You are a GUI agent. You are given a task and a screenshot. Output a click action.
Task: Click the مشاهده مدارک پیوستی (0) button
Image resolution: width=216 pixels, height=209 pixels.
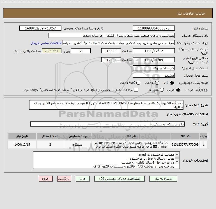click(x=120, y=179)
